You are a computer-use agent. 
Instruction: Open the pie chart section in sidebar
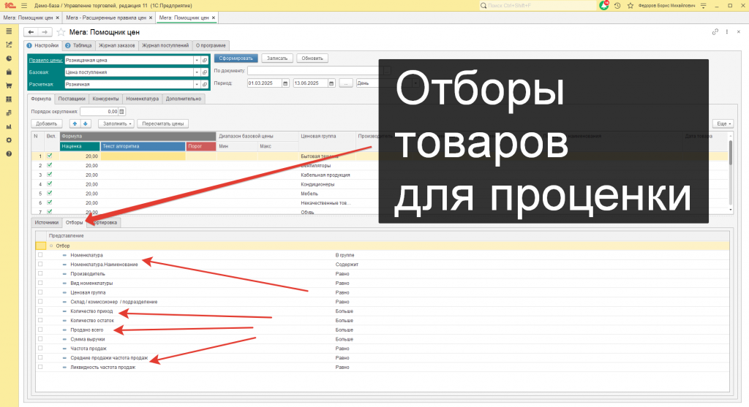pyautogui.click(x=9, y=58)
